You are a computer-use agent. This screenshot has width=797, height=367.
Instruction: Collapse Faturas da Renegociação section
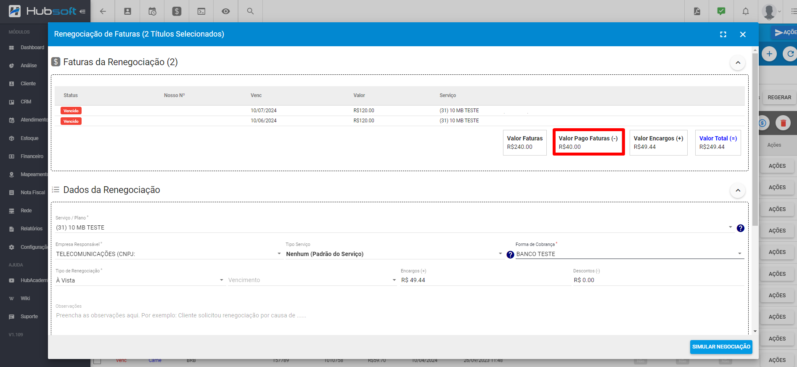pos(738,63)
